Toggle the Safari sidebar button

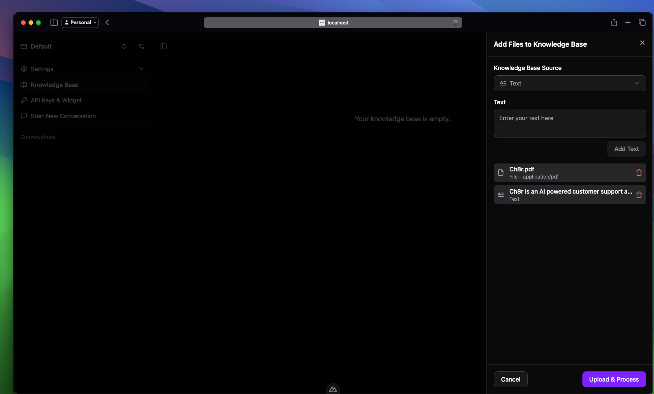point(54,23)
